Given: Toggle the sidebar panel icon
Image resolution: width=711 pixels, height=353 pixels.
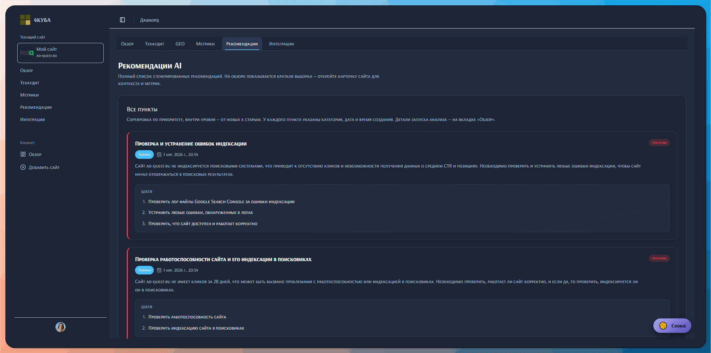Looking at the screenshot, I should [x=122, y=20].
